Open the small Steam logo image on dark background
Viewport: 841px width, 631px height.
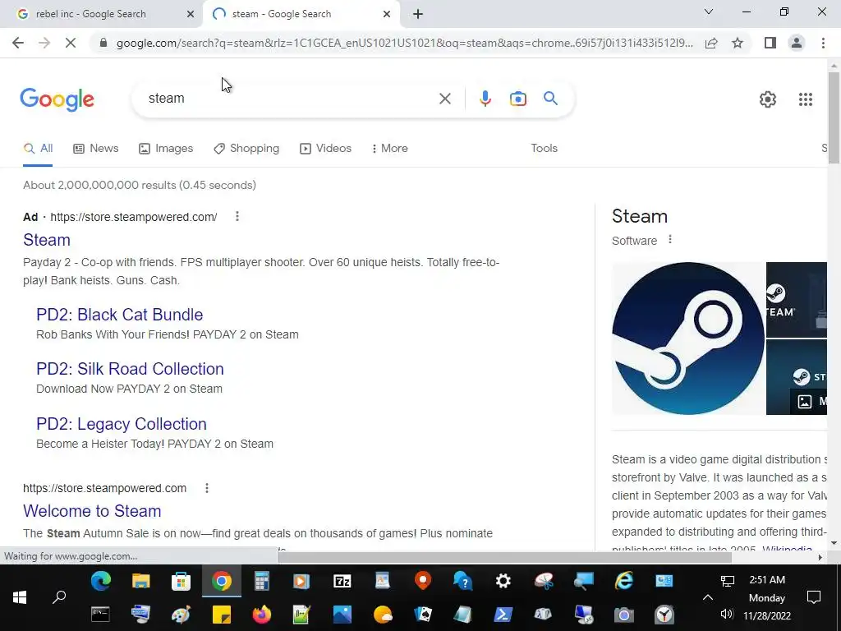[x=797, y=300]
